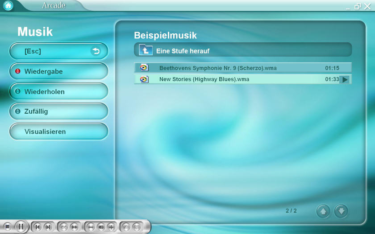This screenshot has width=375, height=234.
Task: Click the downward triangle button in playback bar
Action: (137, 226)
